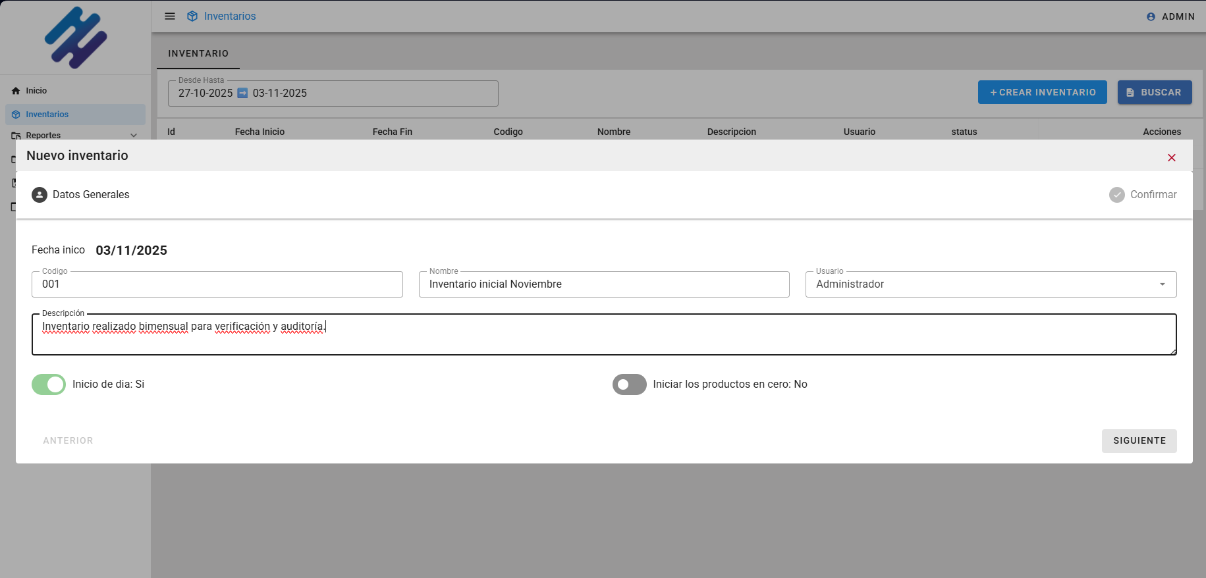Click the SIGUIENTE button

point(1139,441)
